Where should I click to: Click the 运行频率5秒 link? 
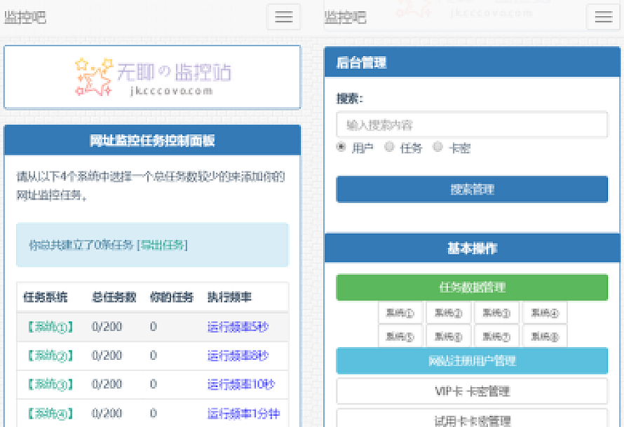click(x=238, y=327)
